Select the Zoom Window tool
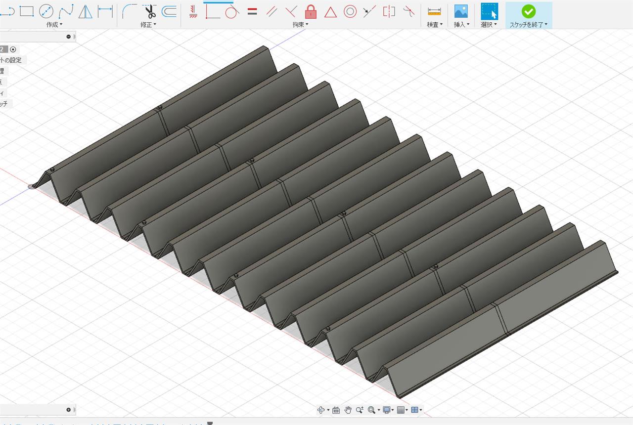Screen dimensions: 633x425 tap(371, 410)
